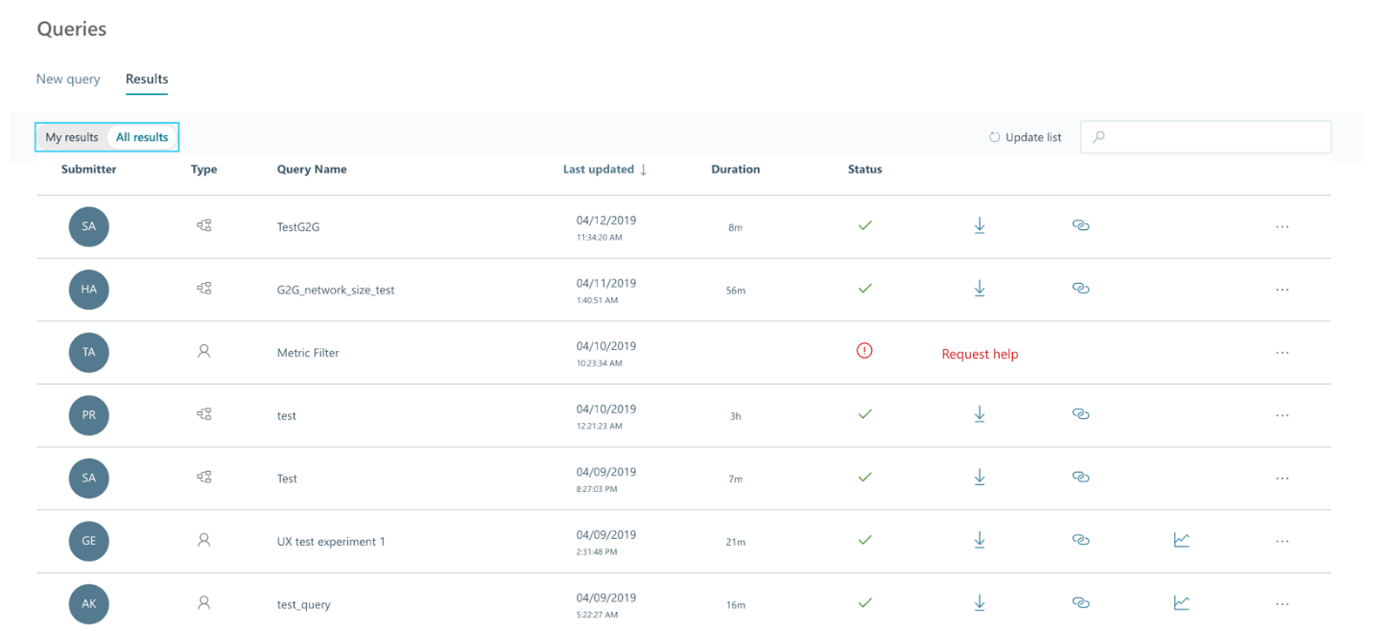Open chart visualization for UX test experiment 1
The height and width of the screenshot is (631, 1394).
pos(1181,541)
